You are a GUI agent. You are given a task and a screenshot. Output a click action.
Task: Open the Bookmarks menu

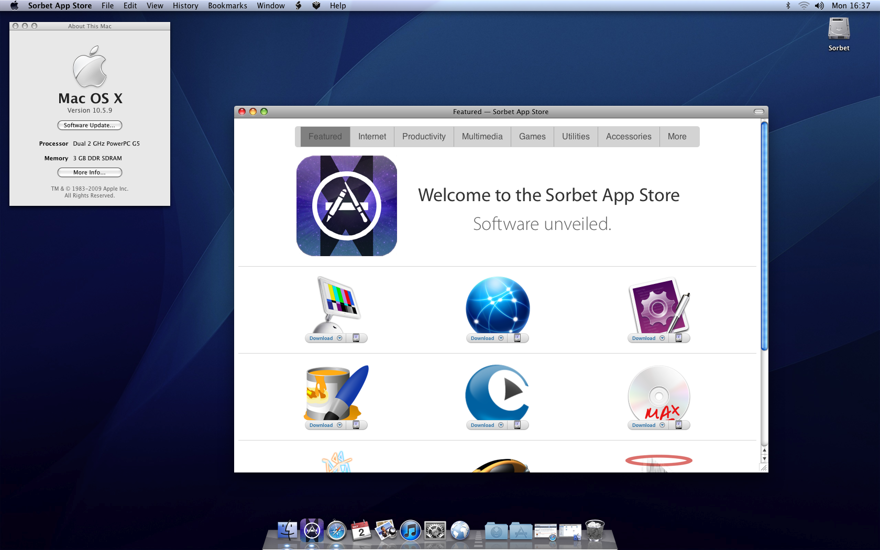coord(227,5)
